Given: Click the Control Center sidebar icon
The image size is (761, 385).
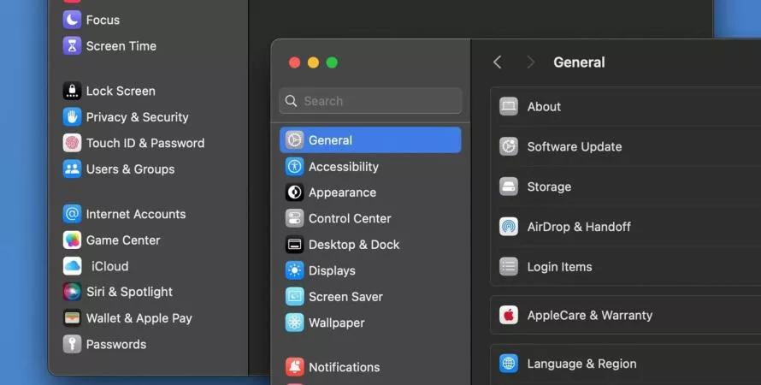Looking at the screenshot, I should click(x=295, y=218).
